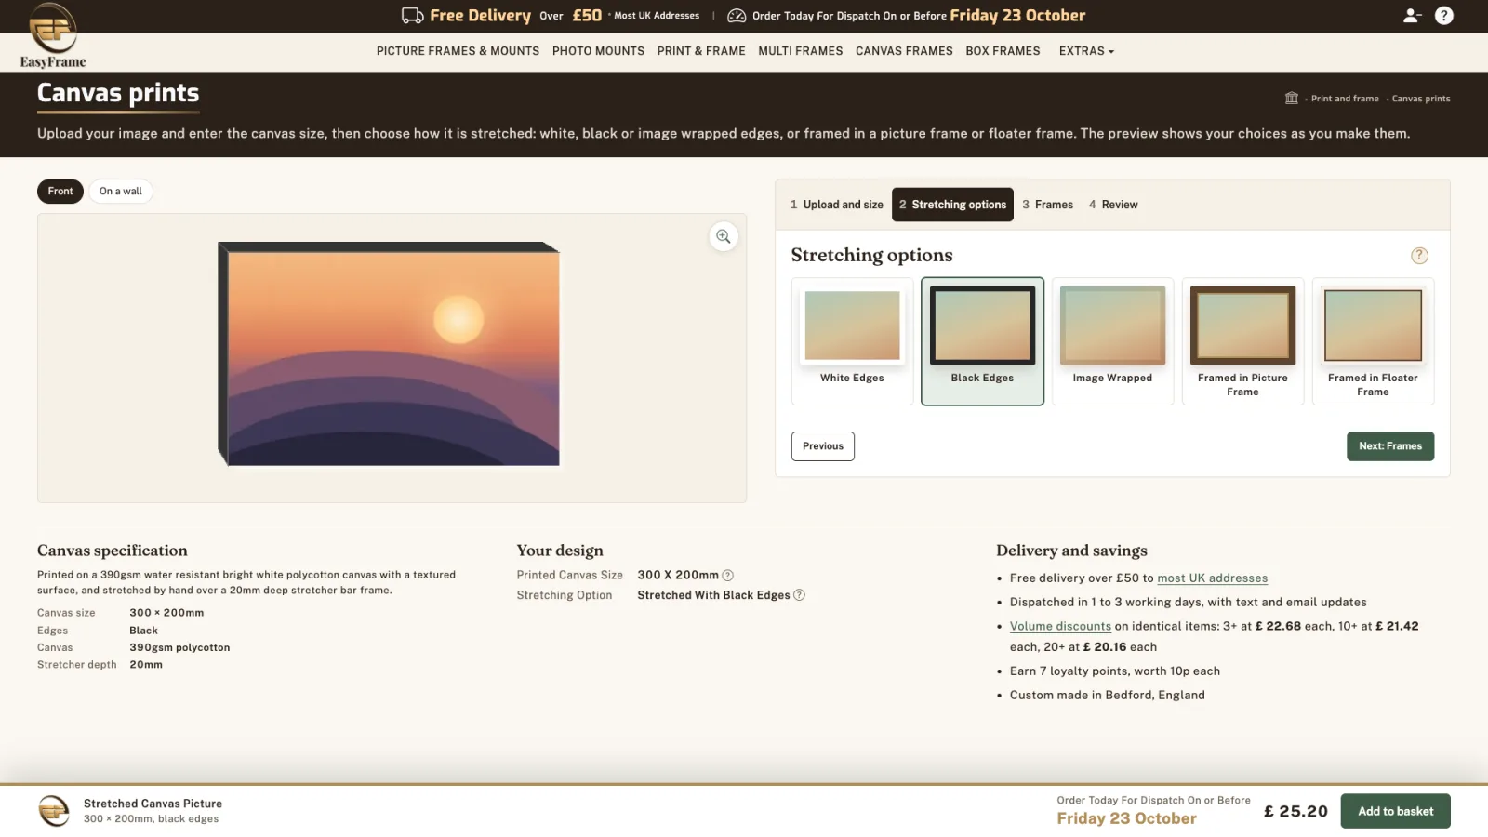Choose White Edges stretching option

point(852,341)
